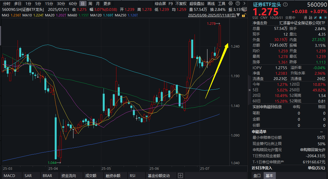Screen dimensions: 328x179
Task: Toggle the 日 daily candlestick period
Action: pyautogui.click(x=83, y=4)
